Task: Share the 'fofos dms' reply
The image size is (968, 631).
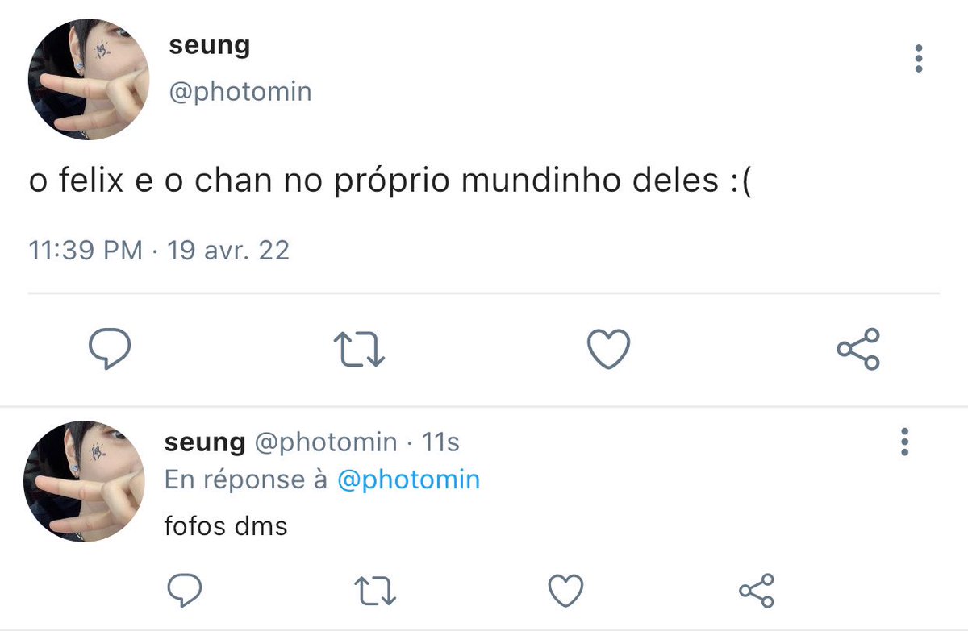Action: 757,591
